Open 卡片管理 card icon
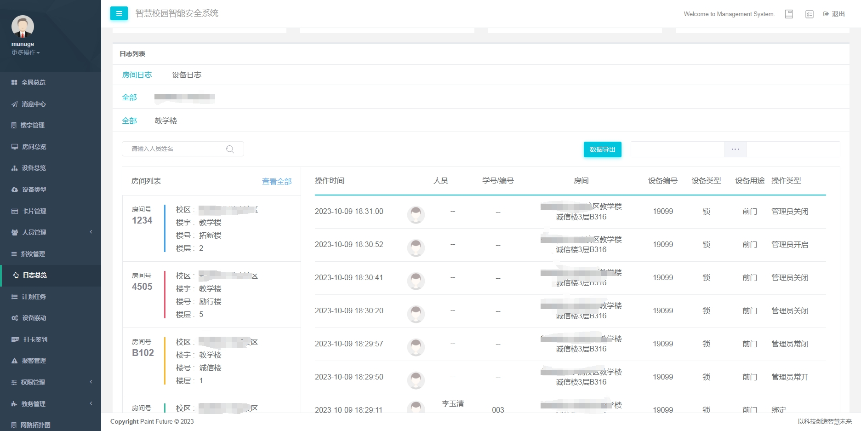The image size is (861, 431). click(15, 211)
